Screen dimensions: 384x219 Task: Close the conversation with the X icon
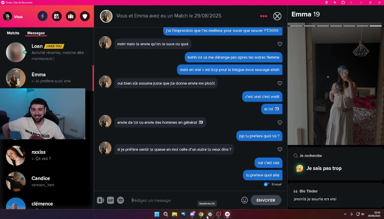[x=277, y=16]
